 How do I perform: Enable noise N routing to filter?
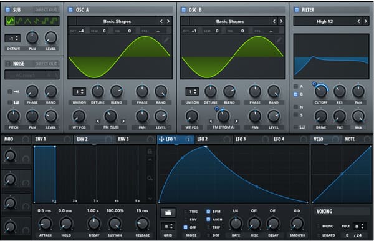click(x=295, y=107)
